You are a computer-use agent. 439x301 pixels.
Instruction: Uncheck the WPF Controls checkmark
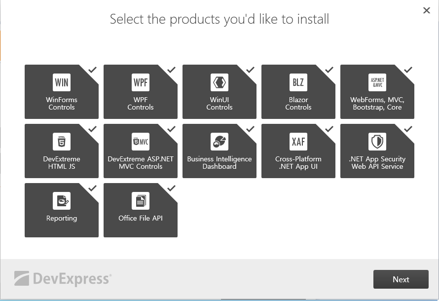(172, 70)
